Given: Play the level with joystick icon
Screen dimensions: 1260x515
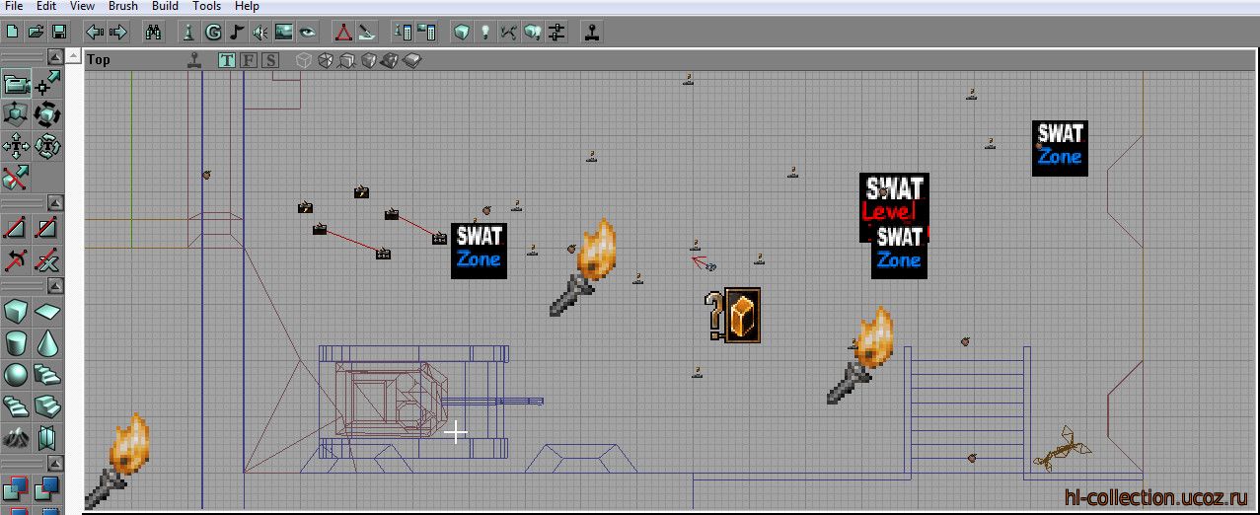Looking at the screenshot, I should pos(592,33).
